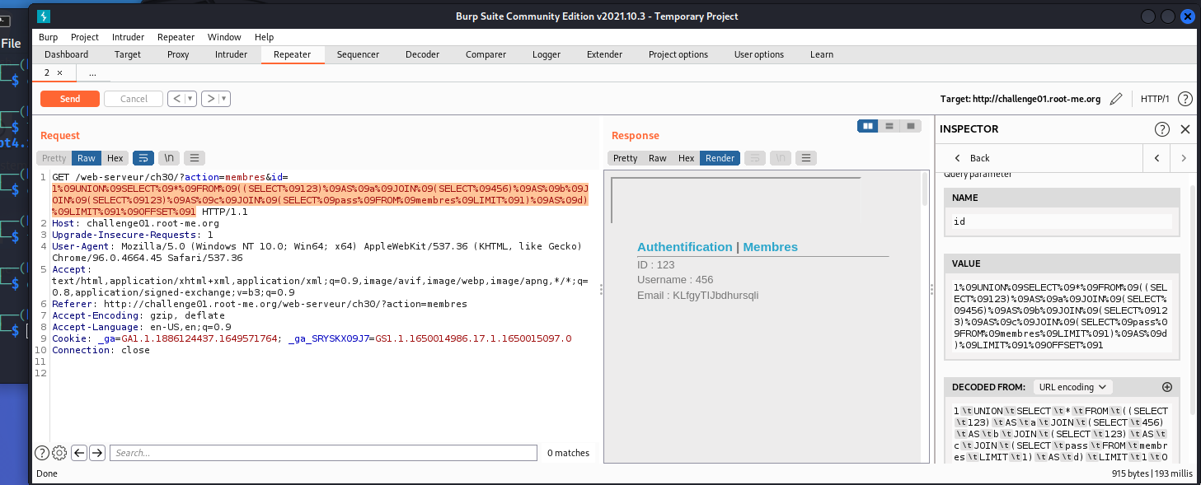Open the Intruder menu
Screen dimensions: 1201x485
pyautogui.click(x=128, y=37)
